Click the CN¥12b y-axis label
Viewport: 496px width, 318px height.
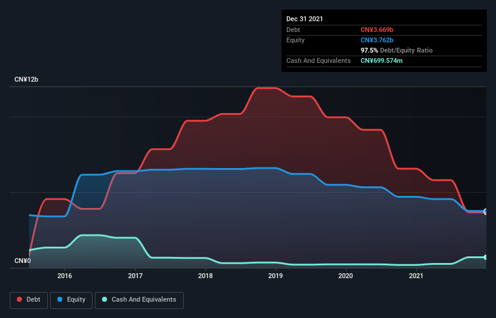pos(26,79)
